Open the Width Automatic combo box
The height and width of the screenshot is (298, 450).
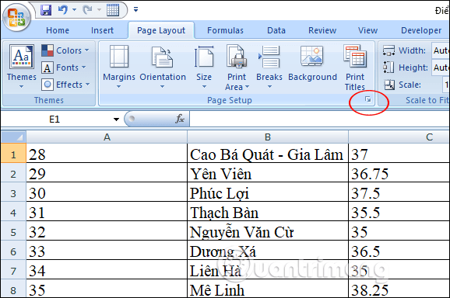coord(441,50)
